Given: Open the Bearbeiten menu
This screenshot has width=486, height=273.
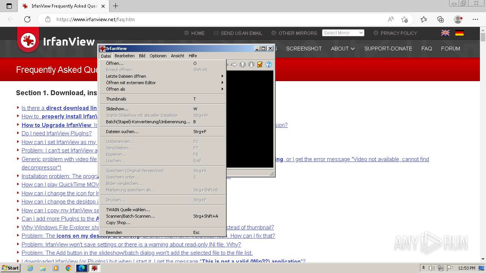Looking at the screenshot, I should 125,56.
